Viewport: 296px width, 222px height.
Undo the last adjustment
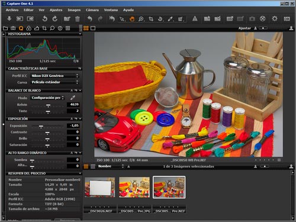(90, 19)
